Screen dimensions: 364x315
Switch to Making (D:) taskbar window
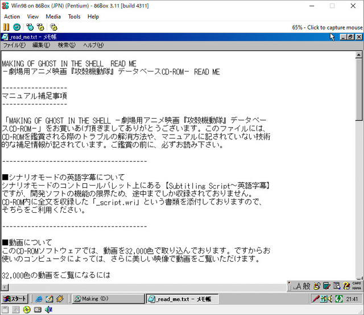[x=109, y=299]
